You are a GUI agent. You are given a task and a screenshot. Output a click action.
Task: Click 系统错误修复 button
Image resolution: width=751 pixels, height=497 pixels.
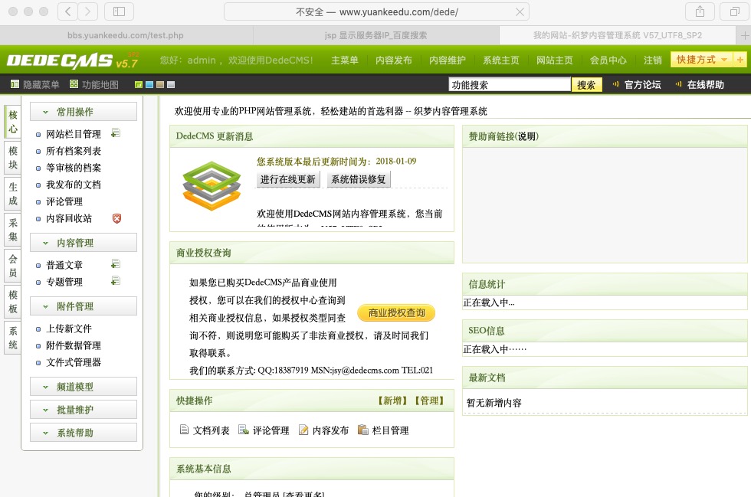(359, 179)
